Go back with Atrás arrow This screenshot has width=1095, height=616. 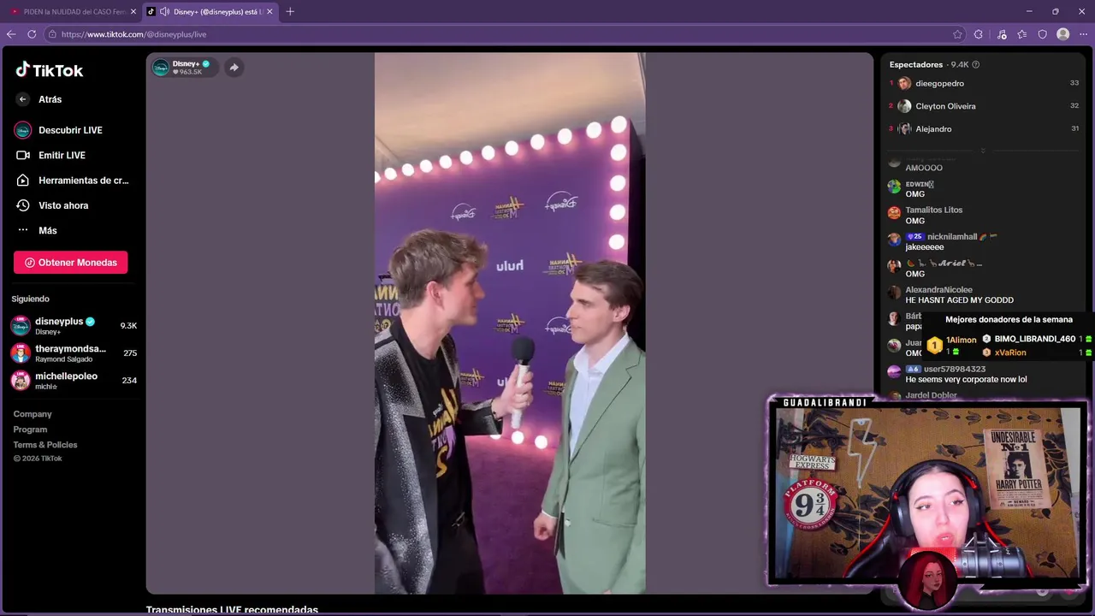point(23,99)
